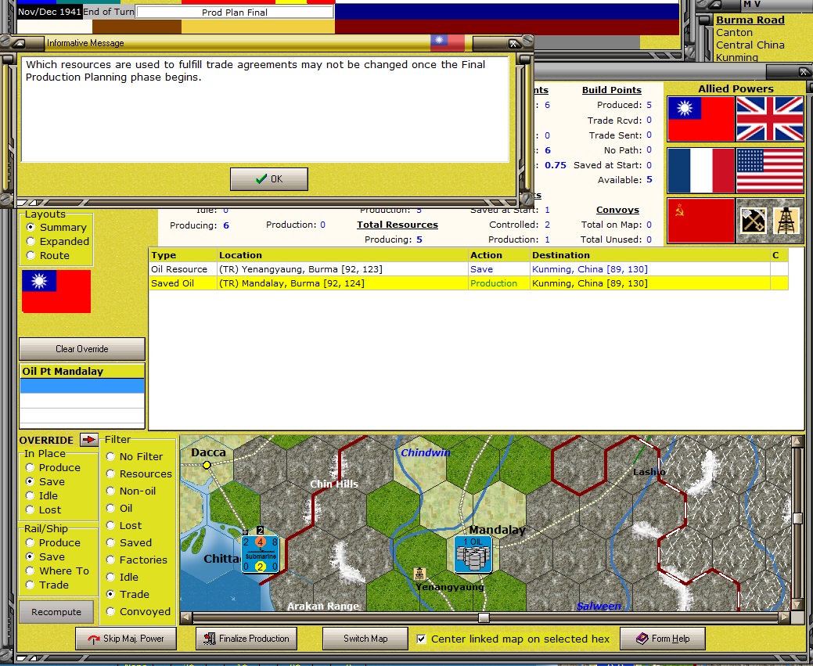Click the Burma Road entry in the list

tap(750, 20)
